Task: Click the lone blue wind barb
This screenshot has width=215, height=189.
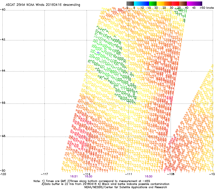Action: 98,53
